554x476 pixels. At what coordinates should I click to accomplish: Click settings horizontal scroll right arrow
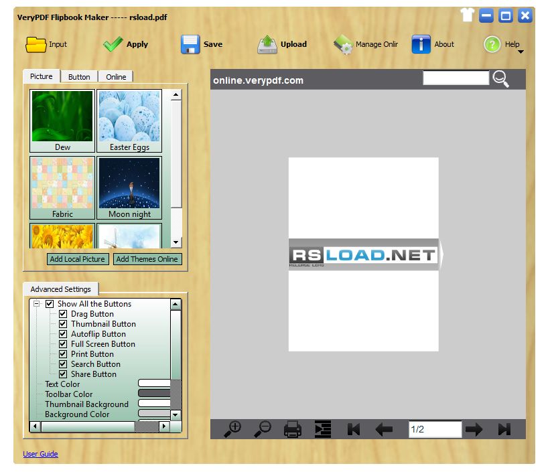pyautogui.click(x=164, y=426)
